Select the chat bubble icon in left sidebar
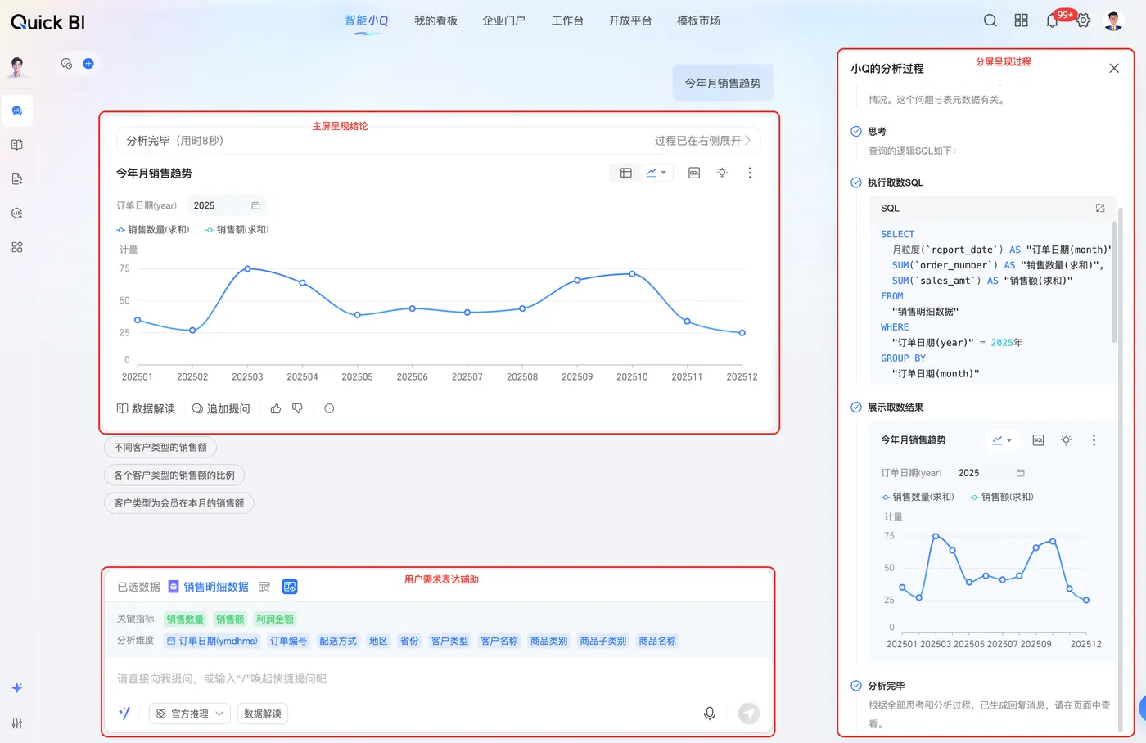Screen dimensions: 1146x743 (x=17, y=110)
